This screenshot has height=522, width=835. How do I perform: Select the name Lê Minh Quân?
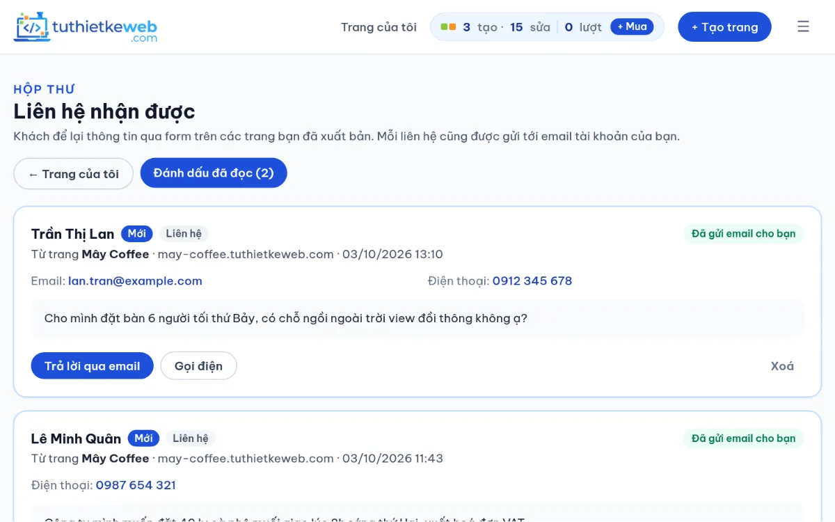(76, 438)
